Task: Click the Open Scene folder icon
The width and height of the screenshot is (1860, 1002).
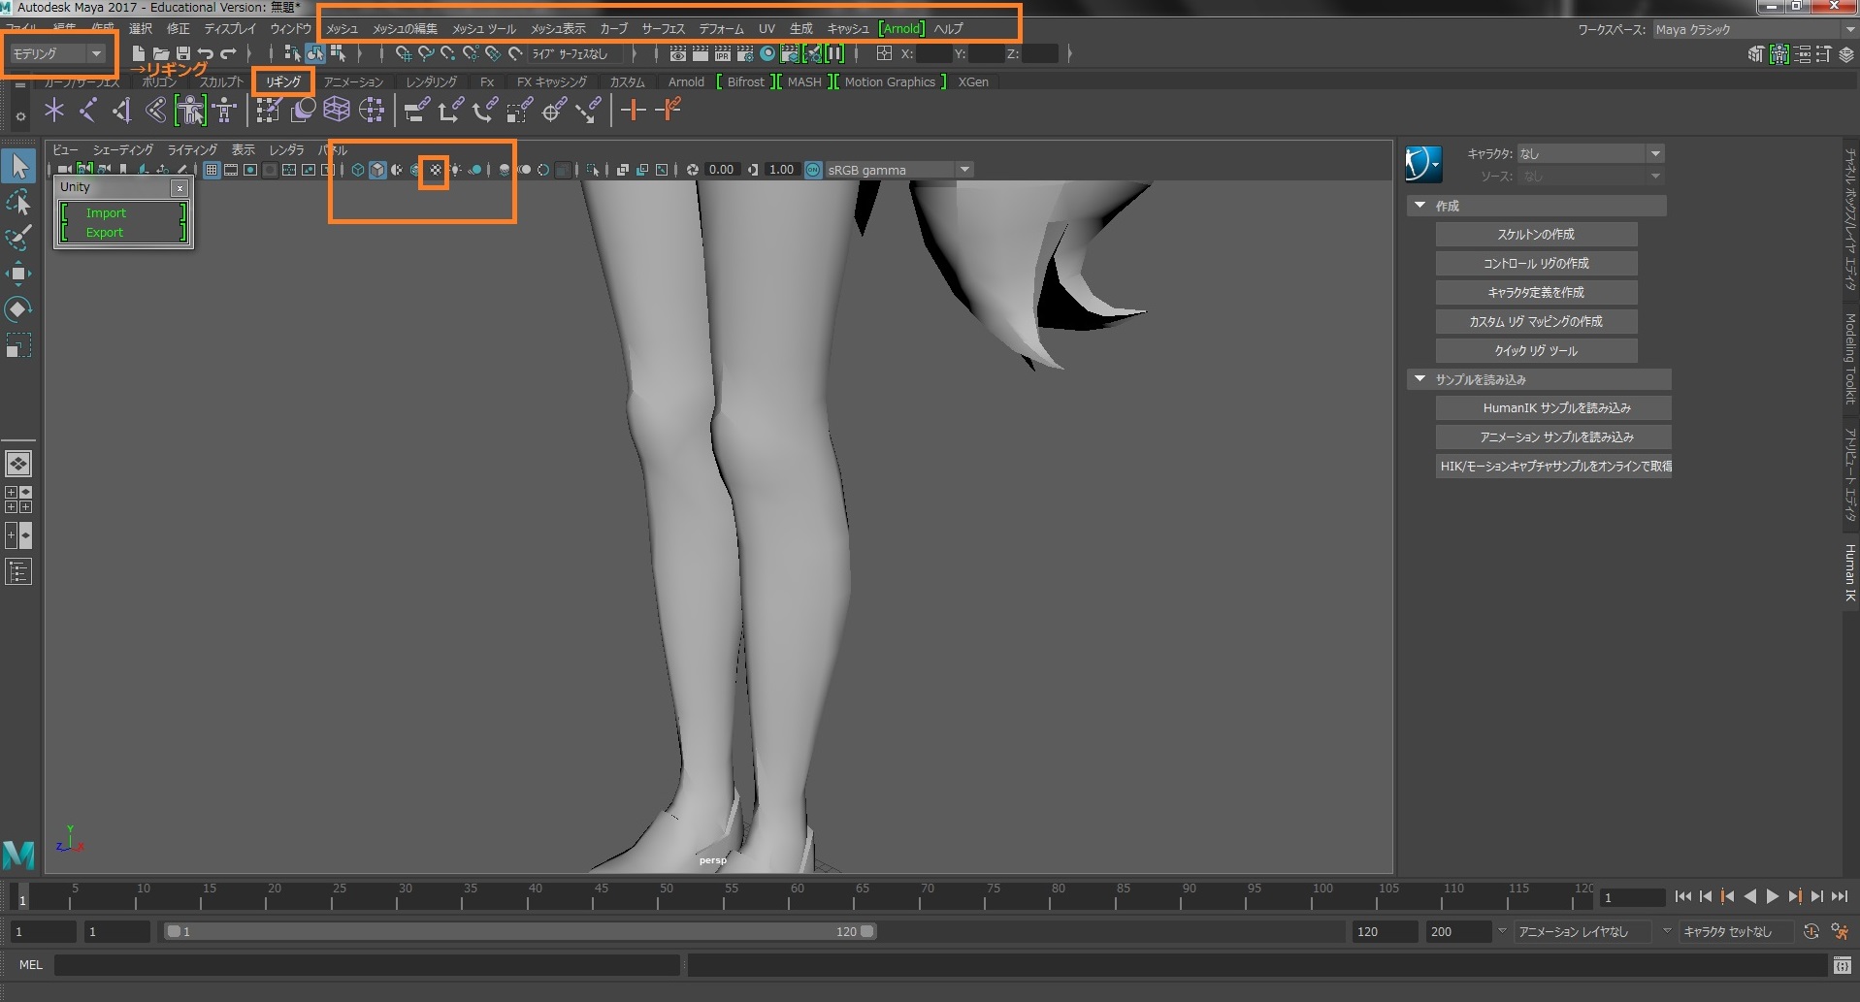Action: (161, 53)
